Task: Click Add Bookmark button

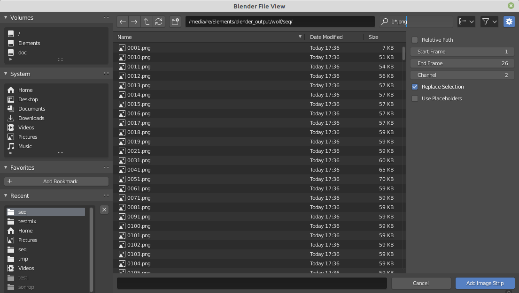Action: 56,181
